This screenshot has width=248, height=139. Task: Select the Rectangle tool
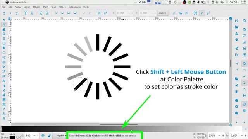pos(4,43)
